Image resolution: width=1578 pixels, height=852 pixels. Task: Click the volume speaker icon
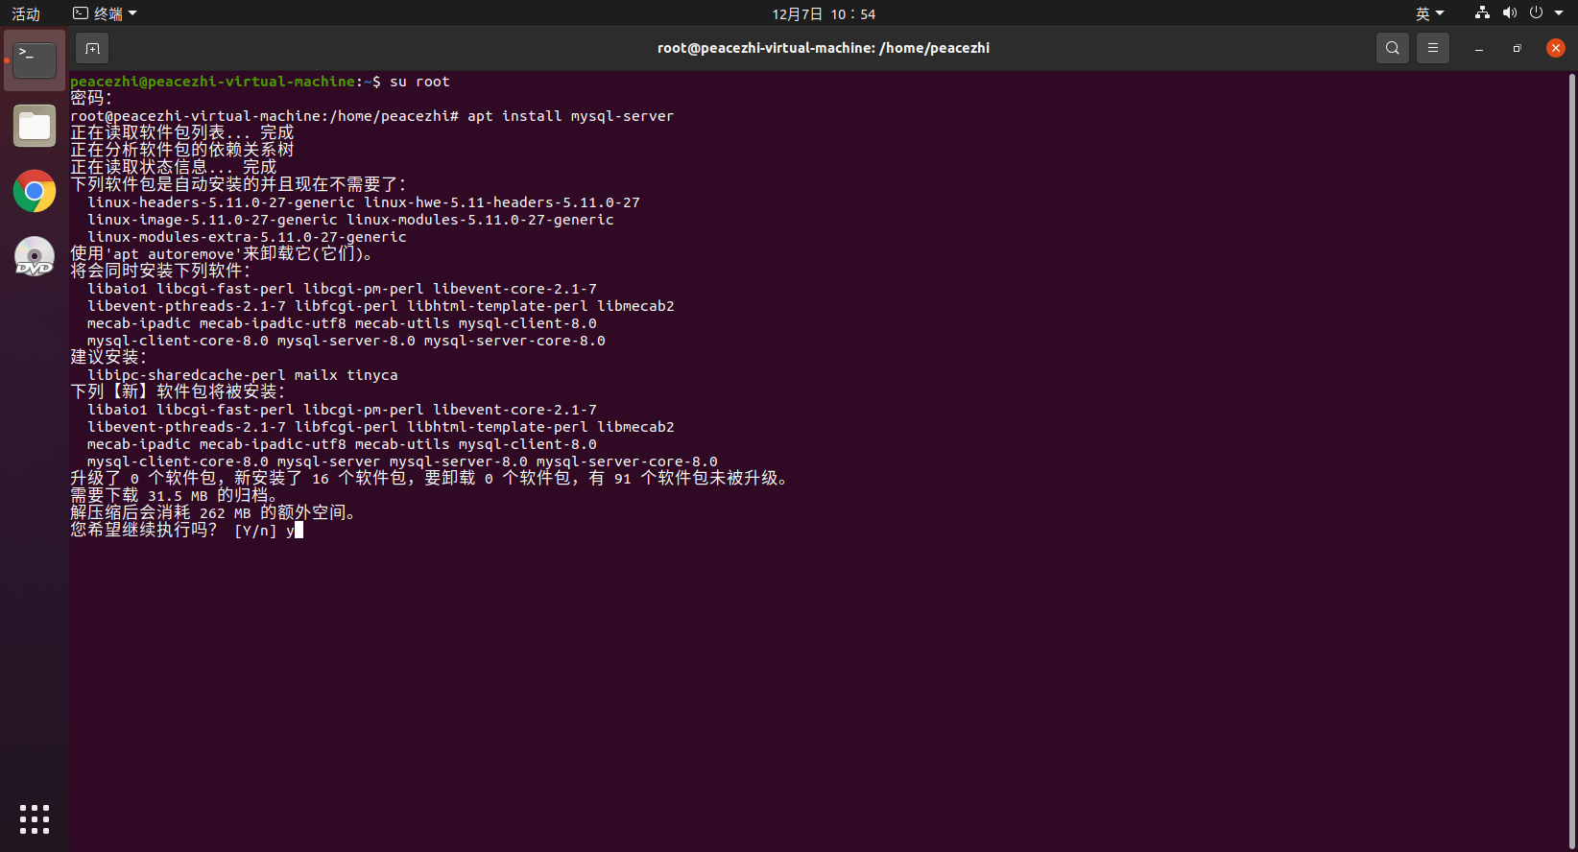coord(1509,13)
